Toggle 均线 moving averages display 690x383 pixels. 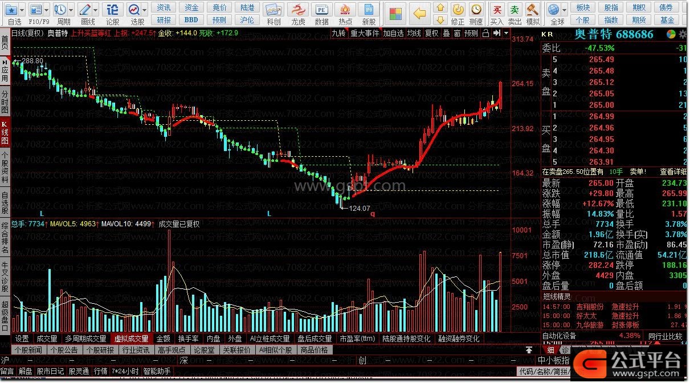point(414,33)
